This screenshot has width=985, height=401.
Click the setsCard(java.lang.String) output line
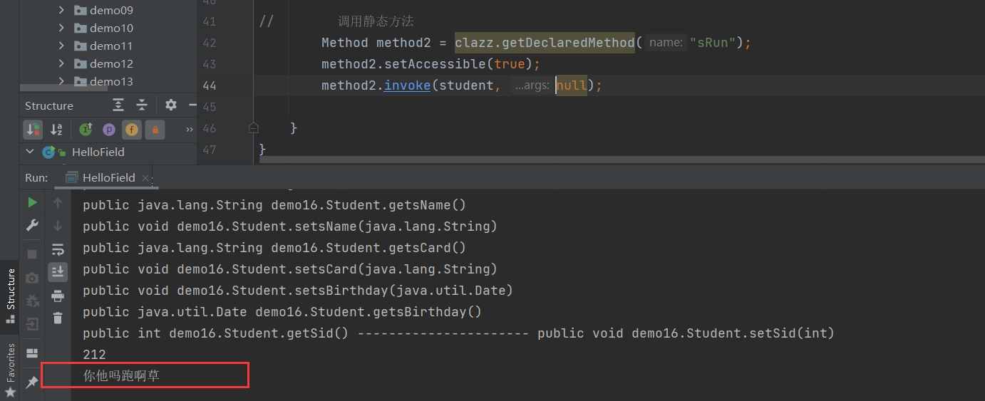[x=289, y=269]
